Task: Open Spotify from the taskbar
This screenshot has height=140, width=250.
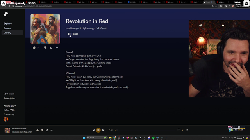Action: click(153, 138)
